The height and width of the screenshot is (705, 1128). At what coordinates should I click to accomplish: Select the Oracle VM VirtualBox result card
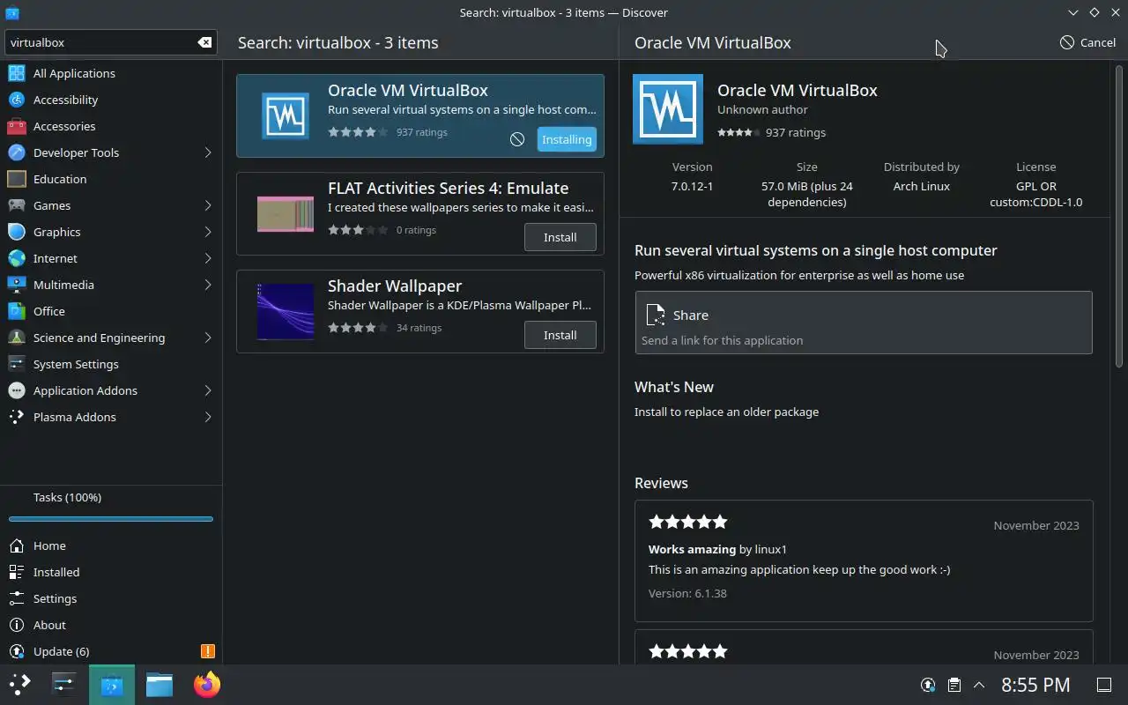(x=420, y=115)
